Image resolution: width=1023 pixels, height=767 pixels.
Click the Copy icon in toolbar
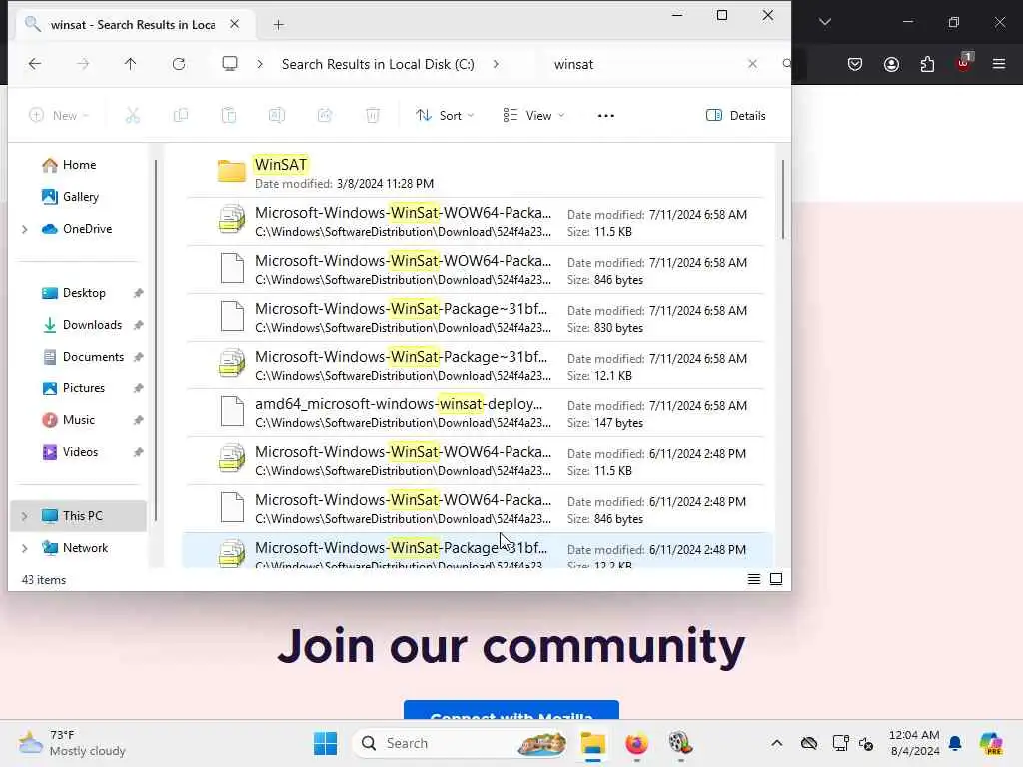click(x=181, y=116)
